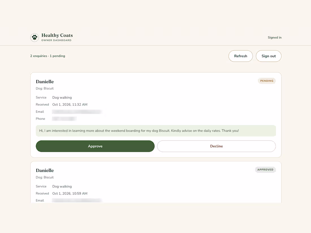Refresh the enquiries list

[x=241, y=56]
